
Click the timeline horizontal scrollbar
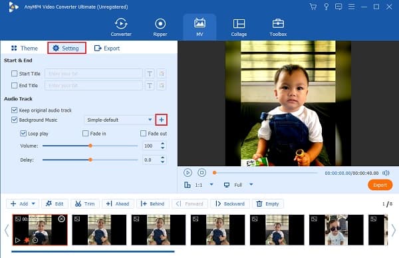[93, 251]
